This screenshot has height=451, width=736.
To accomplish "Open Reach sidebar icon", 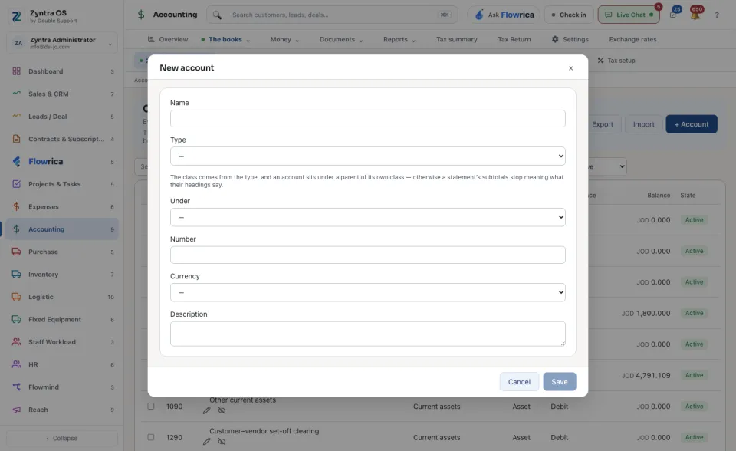I will point(16,410).
